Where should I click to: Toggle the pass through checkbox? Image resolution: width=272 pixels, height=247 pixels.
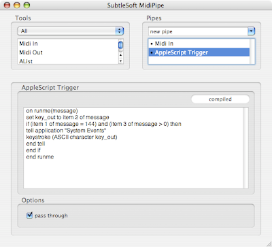point(29,215)
